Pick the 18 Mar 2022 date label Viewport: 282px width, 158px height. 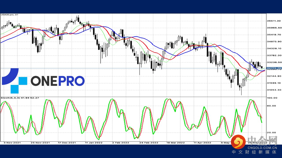click(x=175, y=143)
